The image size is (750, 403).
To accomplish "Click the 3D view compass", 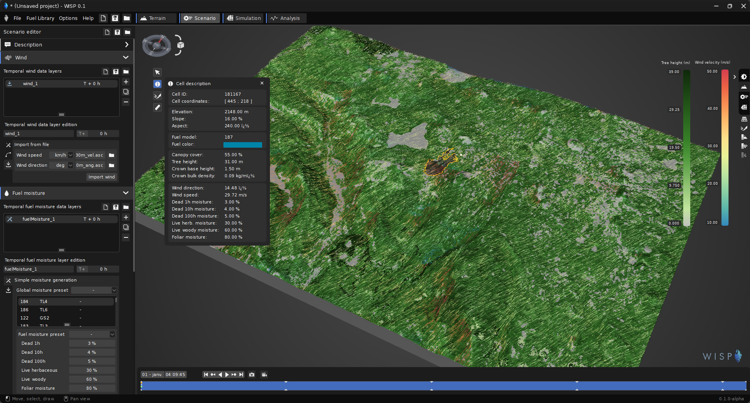I will click(157, 46).
